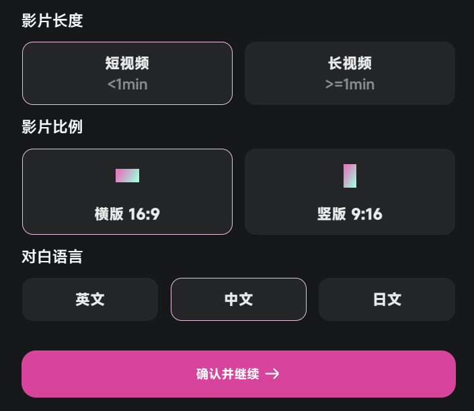Click the landscape gradient rectangle icon
This screenshot has height=411, width=474.
[x=127, y=176]
